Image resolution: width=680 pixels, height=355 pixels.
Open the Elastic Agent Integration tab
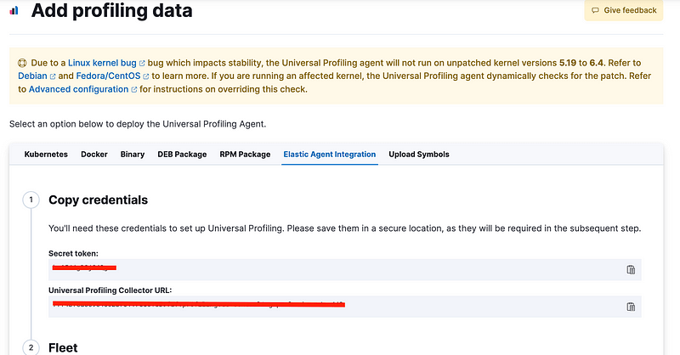[x=330, y=155]
